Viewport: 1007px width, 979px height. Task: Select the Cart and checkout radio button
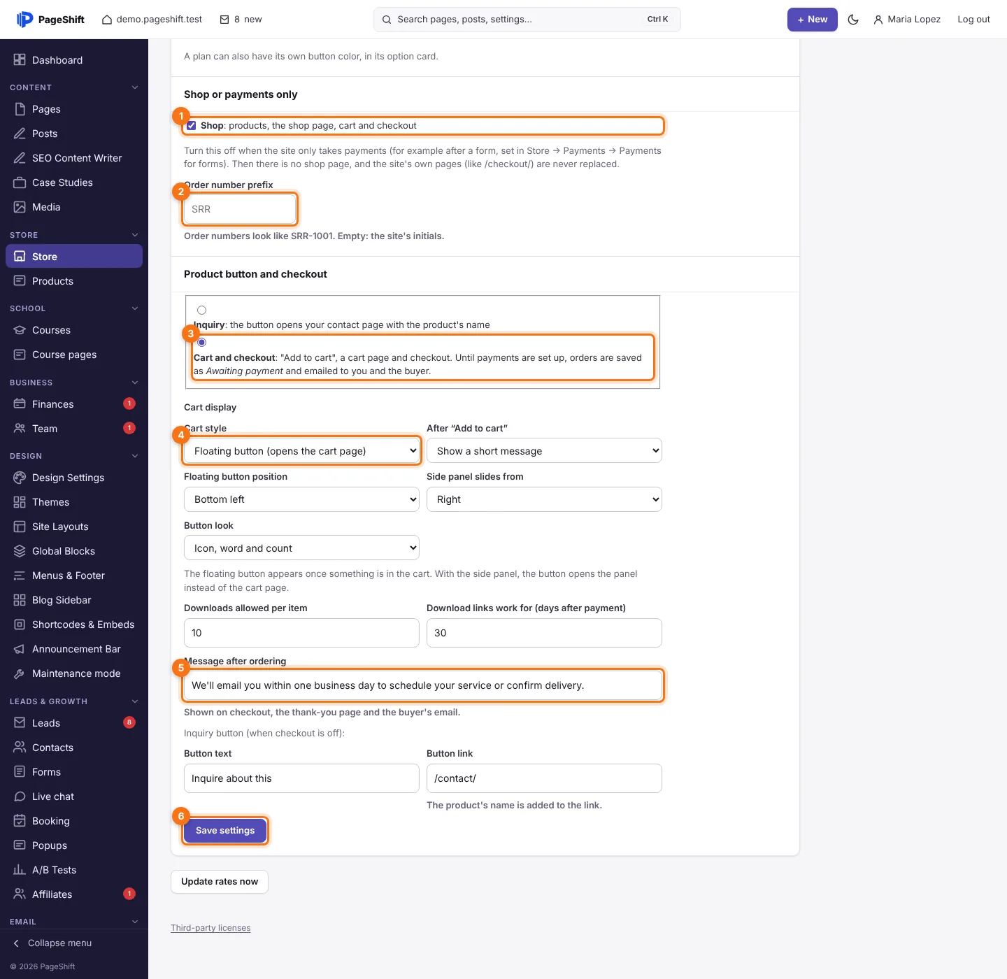point(202,343)
